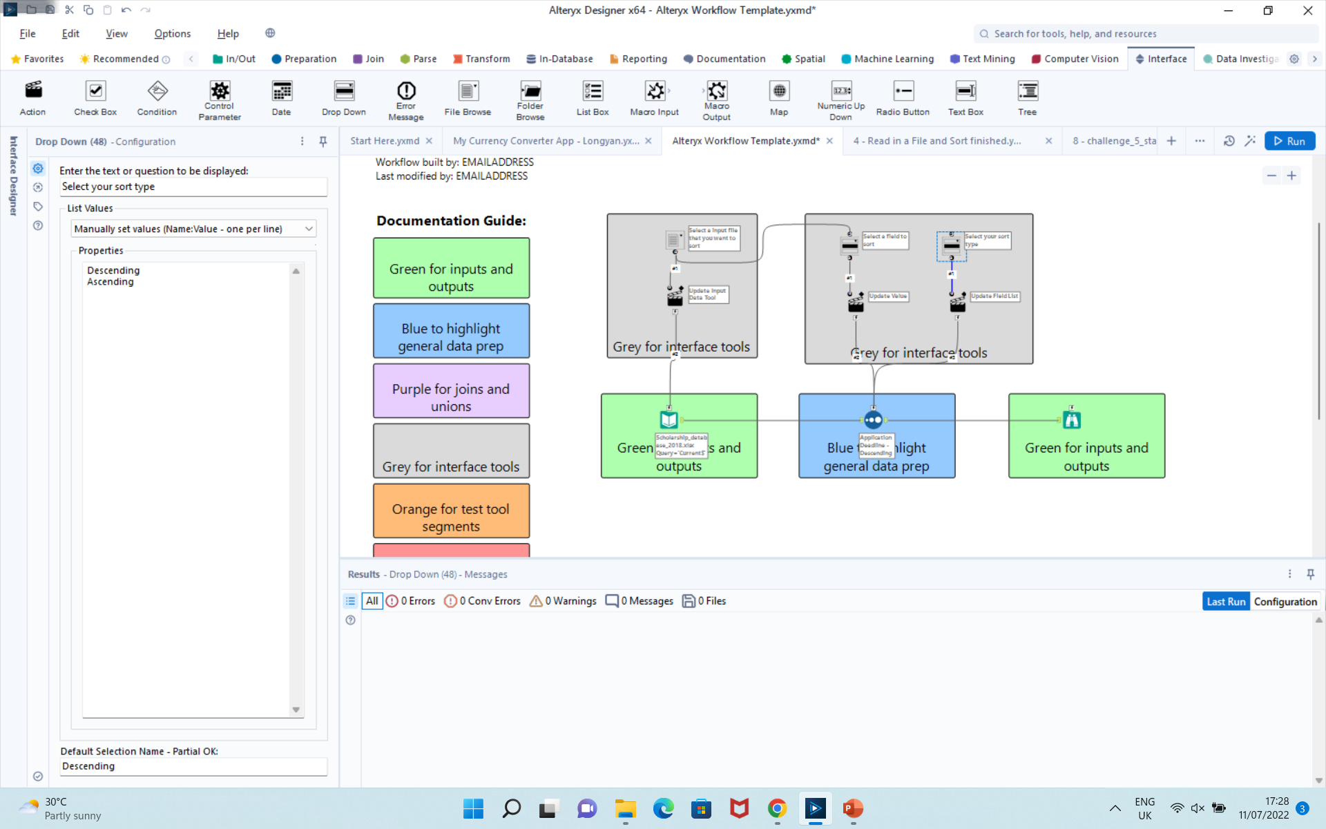This screenshot has height=829, width=1326.
Task: Select the List Box tool icon
Action: 593,90
